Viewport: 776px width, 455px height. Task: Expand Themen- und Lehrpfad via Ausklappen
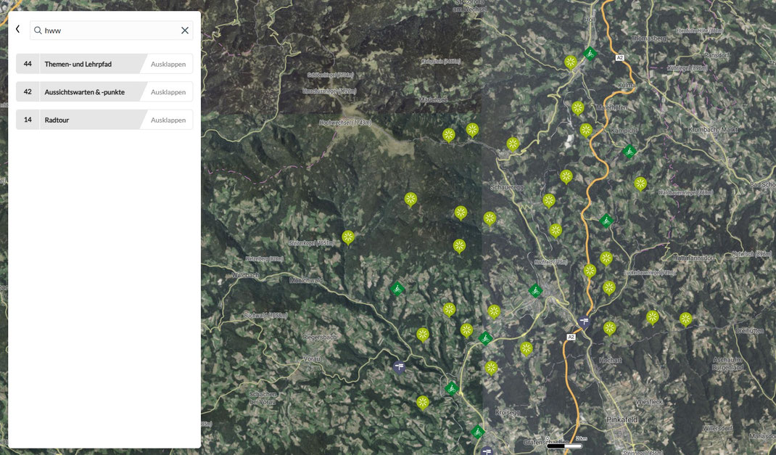click(168, 65)
